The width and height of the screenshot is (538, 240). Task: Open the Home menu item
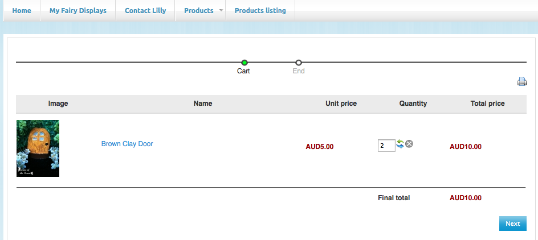(x=22, y=11)
